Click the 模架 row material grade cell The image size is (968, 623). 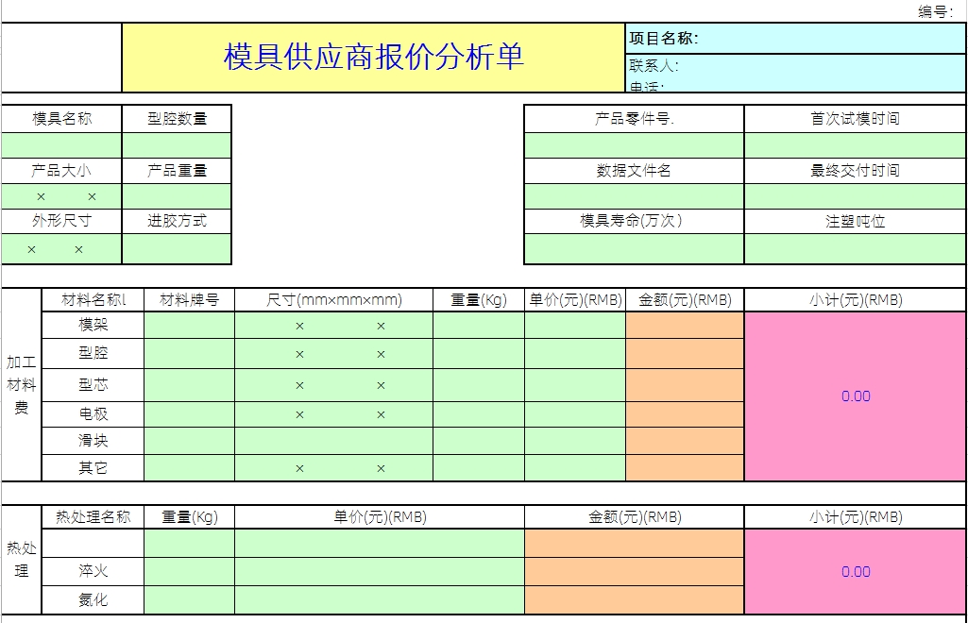coord(187,325)
